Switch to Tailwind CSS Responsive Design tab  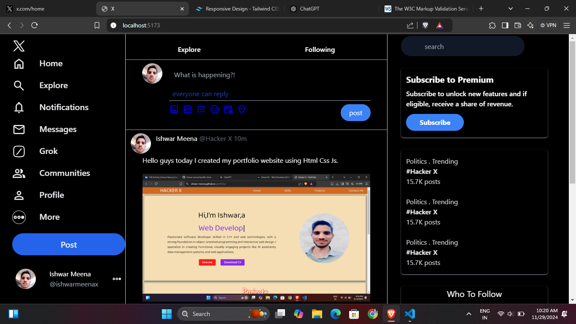pos(238,8)
